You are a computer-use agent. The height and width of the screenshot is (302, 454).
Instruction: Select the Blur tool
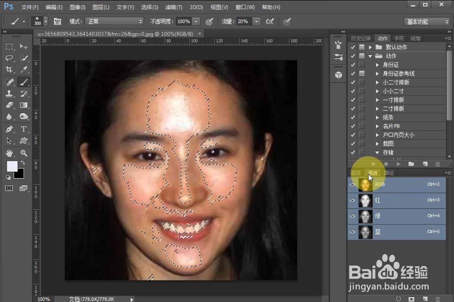(9, 116)
